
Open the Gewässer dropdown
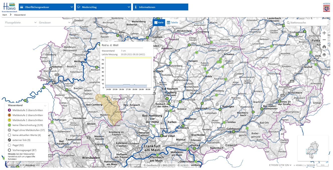click(x=55, y=22)
